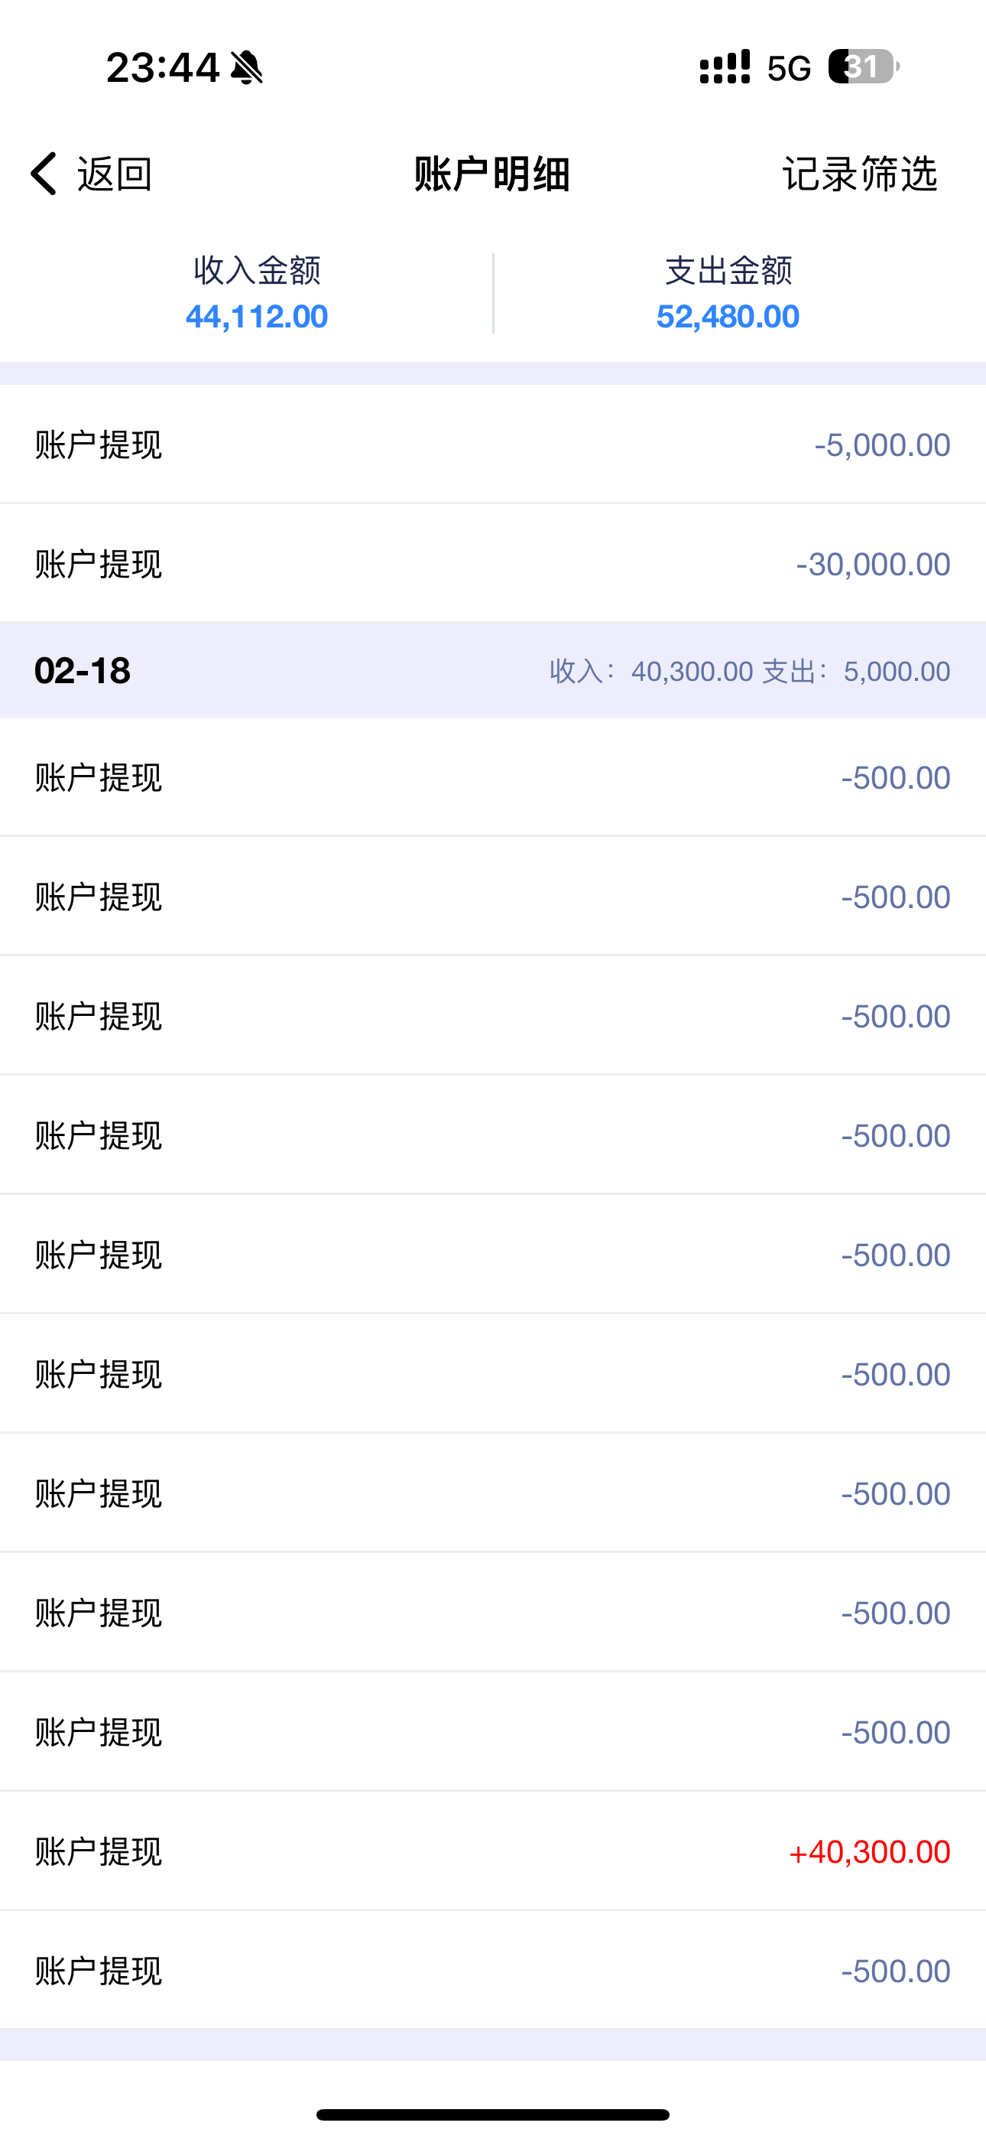Open the -30,000.00 账户提现 record
986x2139 pixels.
pos(493,564)
